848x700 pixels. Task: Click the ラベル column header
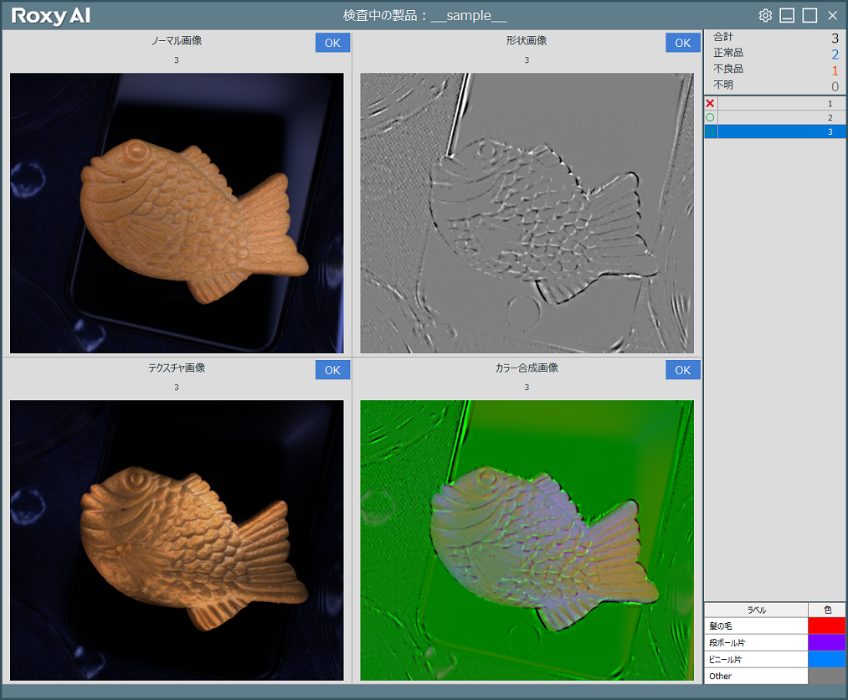756,610
